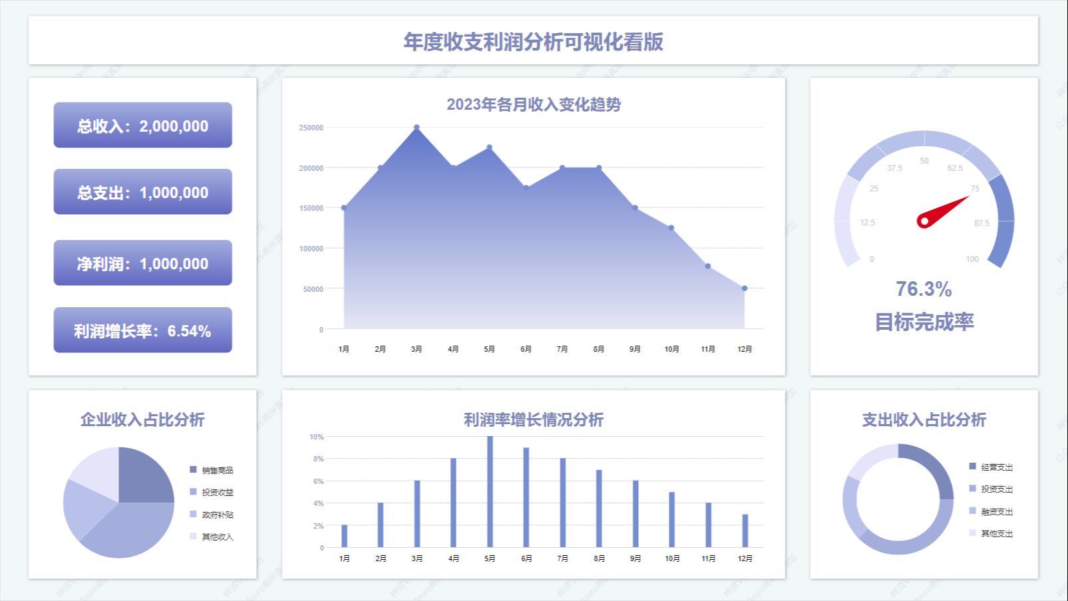Select the 净利润: 1,000,000 card
This screenshot has height=601, width=1068.
tap(142, 263)
